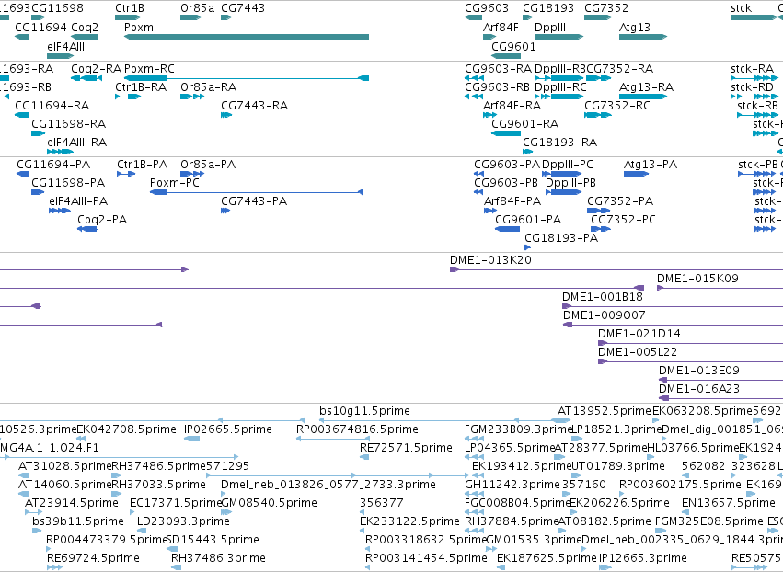
Task: Click the Or85a gene label
Action: click(x=197, y=8)
